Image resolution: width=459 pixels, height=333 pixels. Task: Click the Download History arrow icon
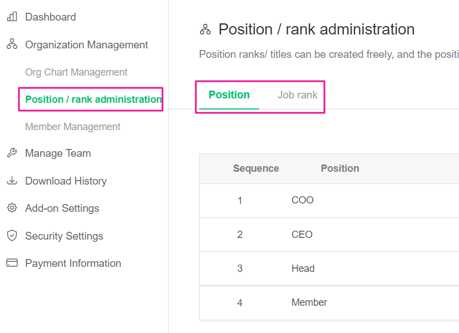coord(12,181)
